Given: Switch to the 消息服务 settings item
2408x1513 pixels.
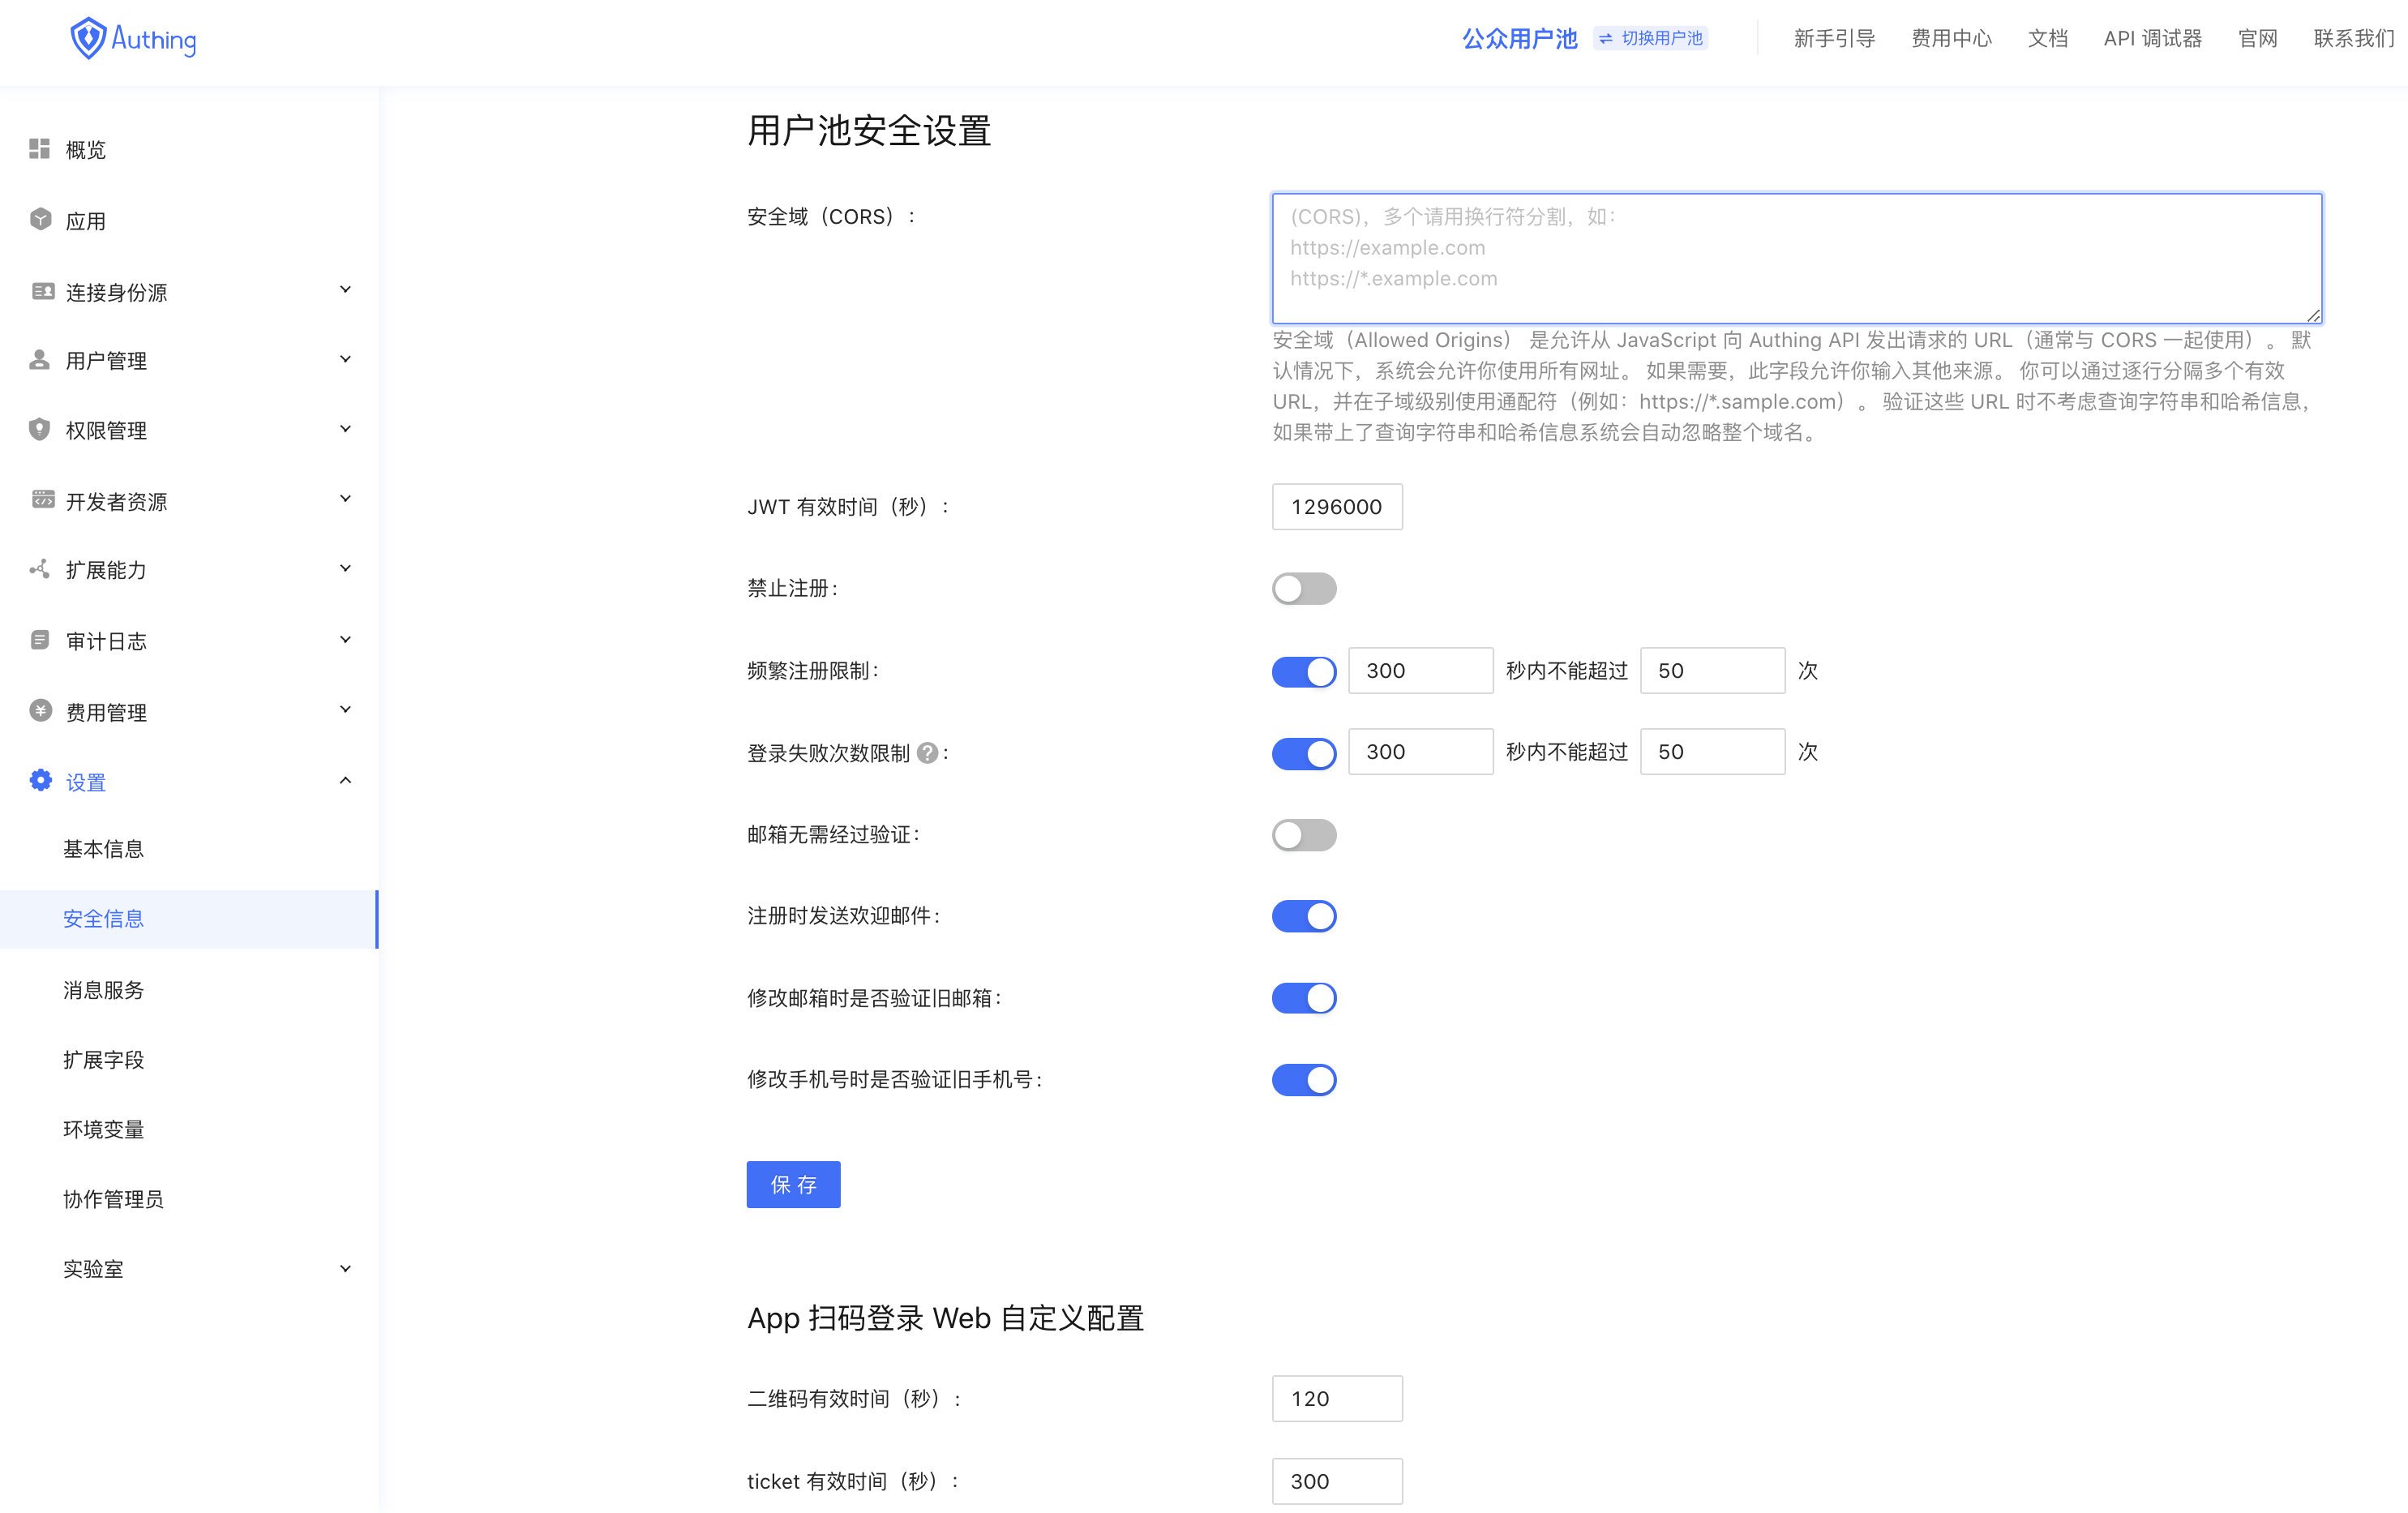Looking at the screenshot, I should pos(103,989).
